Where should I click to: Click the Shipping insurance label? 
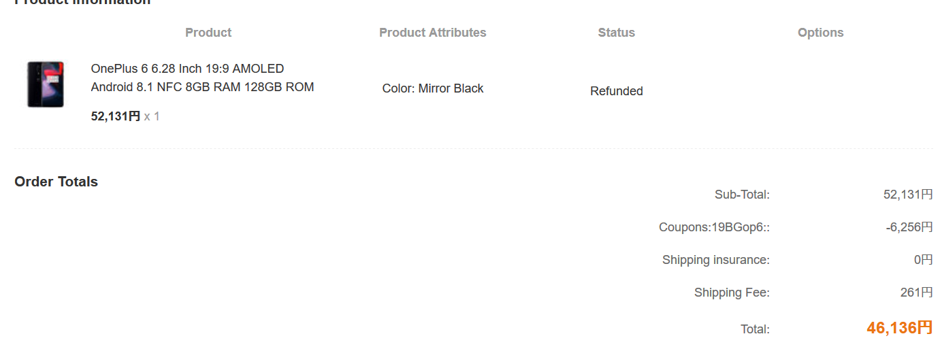[x=716, y=260]
